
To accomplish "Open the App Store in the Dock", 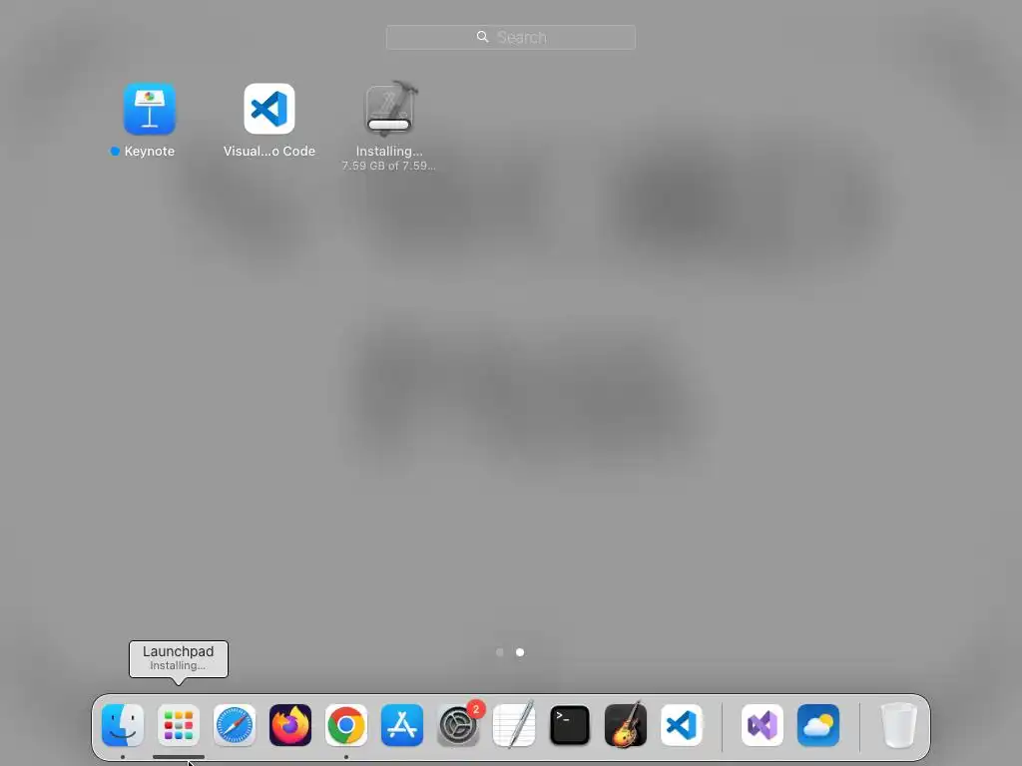I will (402, 725).
